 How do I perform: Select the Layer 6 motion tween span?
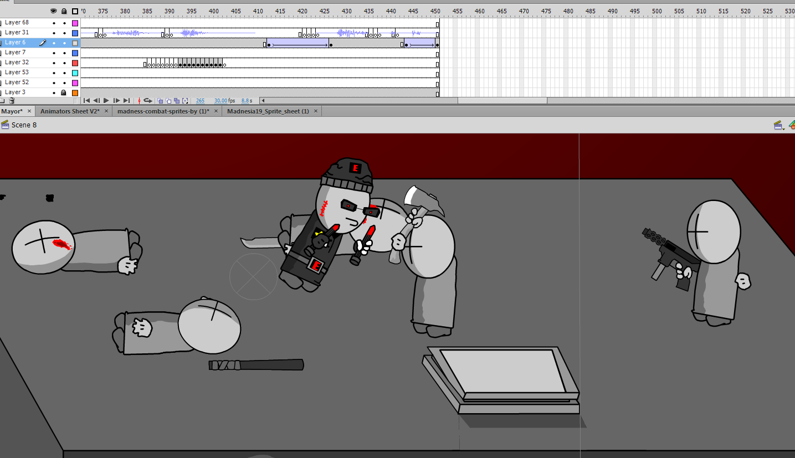pyautogui.click(x=299, y=43)
